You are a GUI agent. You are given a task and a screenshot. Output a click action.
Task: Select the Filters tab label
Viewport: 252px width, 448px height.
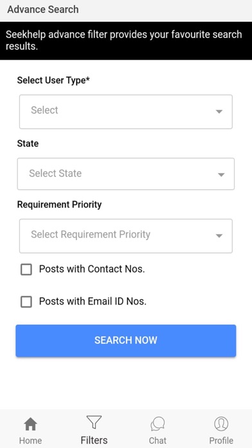click(x=94, y=440)
